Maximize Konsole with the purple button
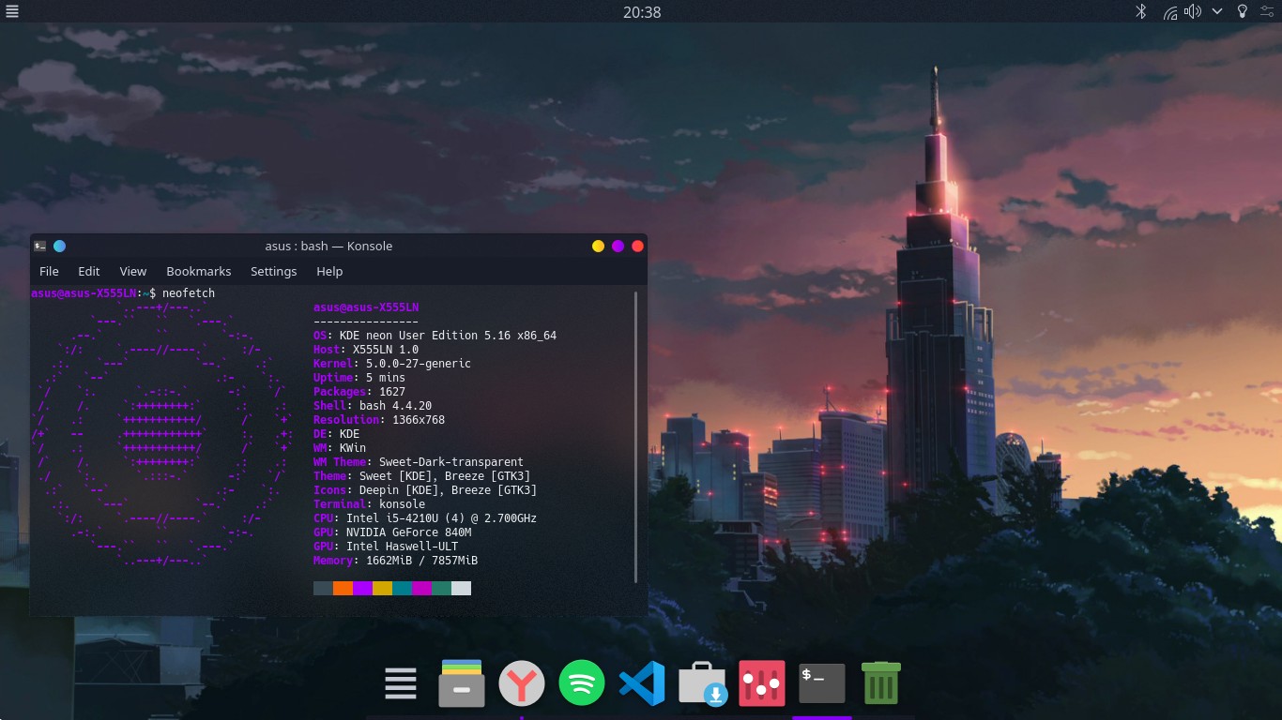 point(618,246)
